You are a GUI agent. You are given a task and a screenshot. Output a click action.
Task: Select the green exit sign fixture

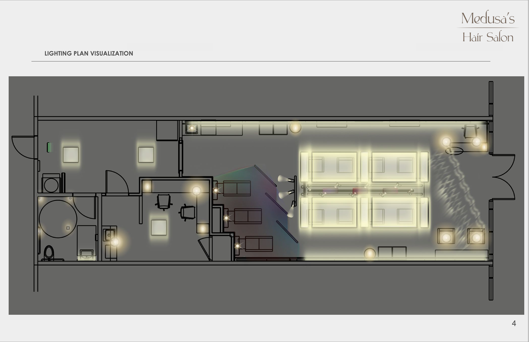coord(49,147)
